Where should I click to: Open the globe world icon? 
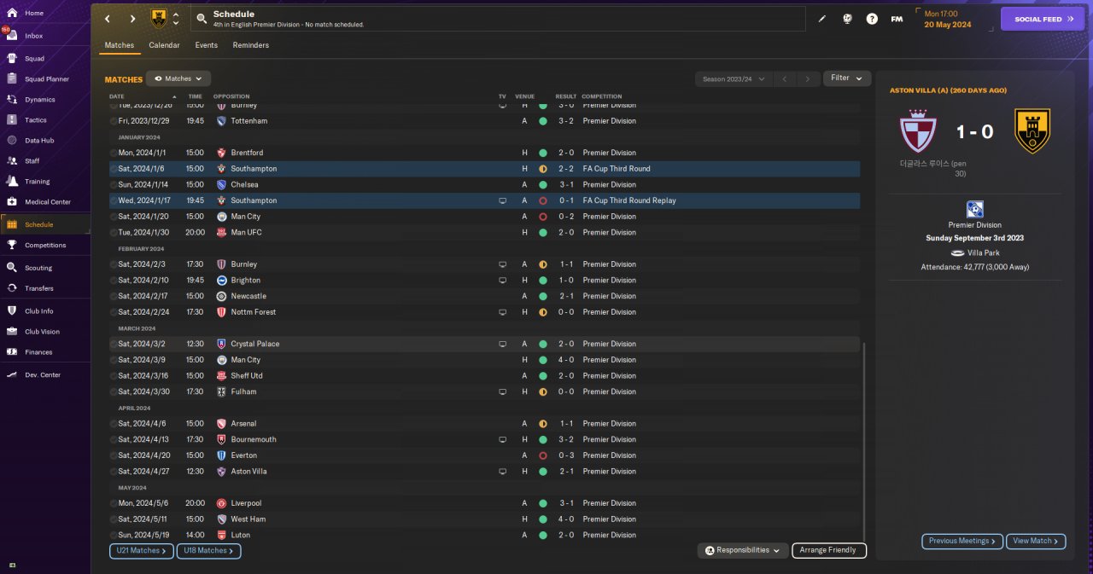click(847, 19)
